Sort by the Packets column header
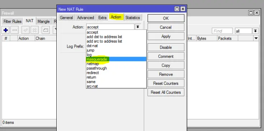Viewport: 264px width, 131px height. click(227, 38)
